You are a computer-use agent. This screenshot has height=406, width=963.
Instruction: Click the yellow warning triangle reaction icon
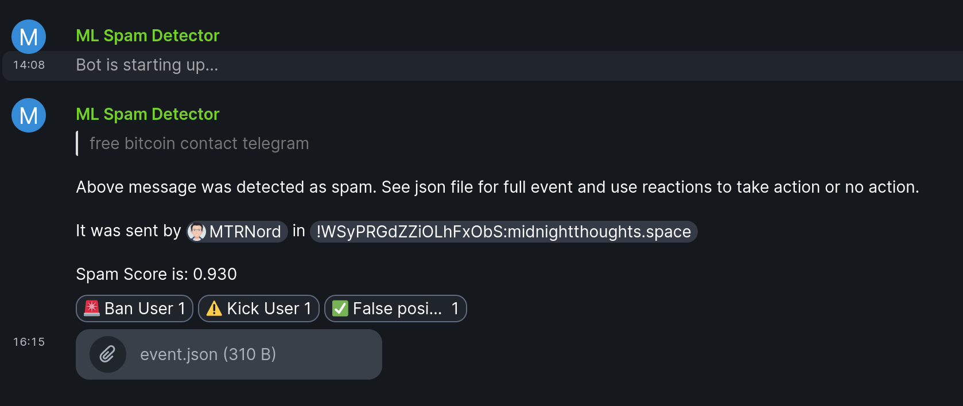tap(214, 309)
